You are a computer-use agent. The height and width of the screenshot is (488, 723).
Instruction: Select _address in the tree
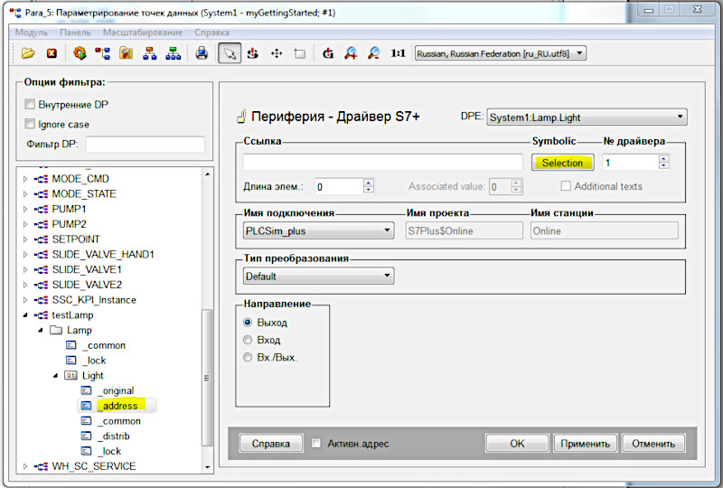[118, 406]
